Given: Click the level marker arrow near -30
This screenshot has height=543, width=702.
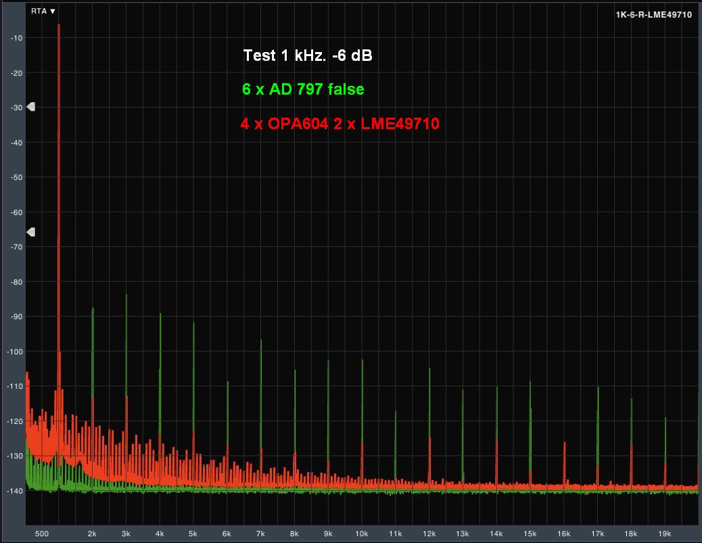Looking at the screenshot, I should click(x=31, y=107).
